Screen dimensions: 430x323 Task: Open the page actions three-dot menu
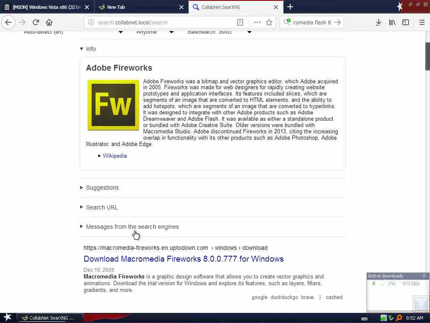[x=257, y=23]
